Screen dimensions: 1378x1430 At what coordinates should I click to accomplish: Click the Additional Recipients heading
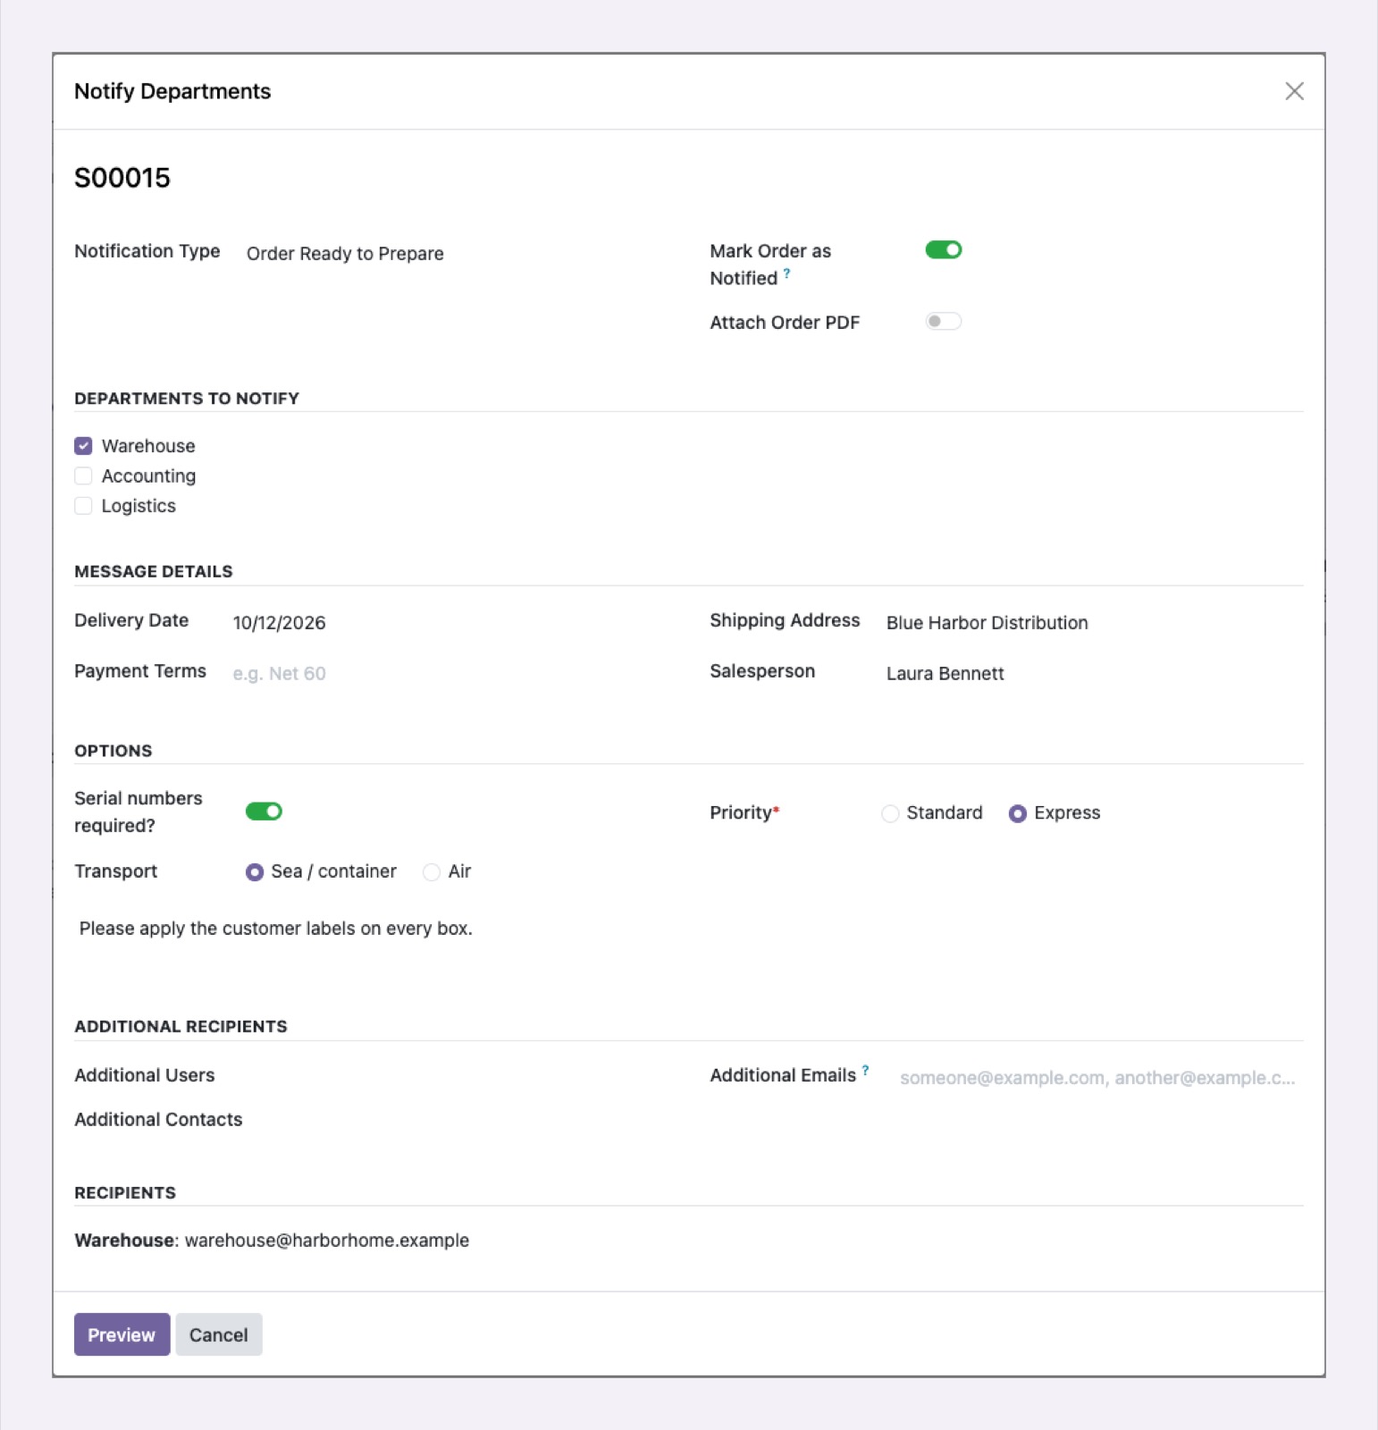tap(181, 1026)
